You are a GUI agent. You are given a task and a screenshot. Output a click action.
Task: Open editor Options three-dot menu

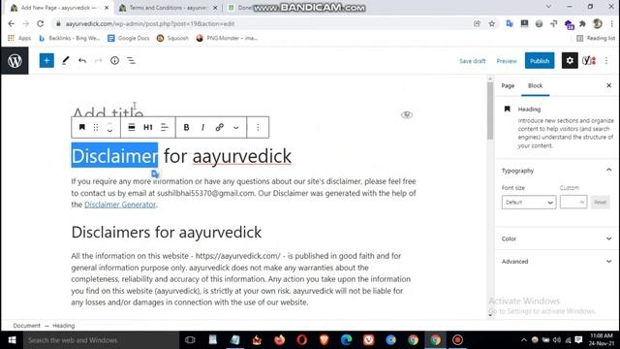click(606, 60)
